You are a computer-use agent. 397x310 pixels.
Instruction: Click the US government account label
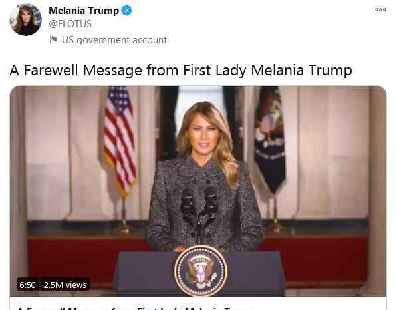(114, 40)
